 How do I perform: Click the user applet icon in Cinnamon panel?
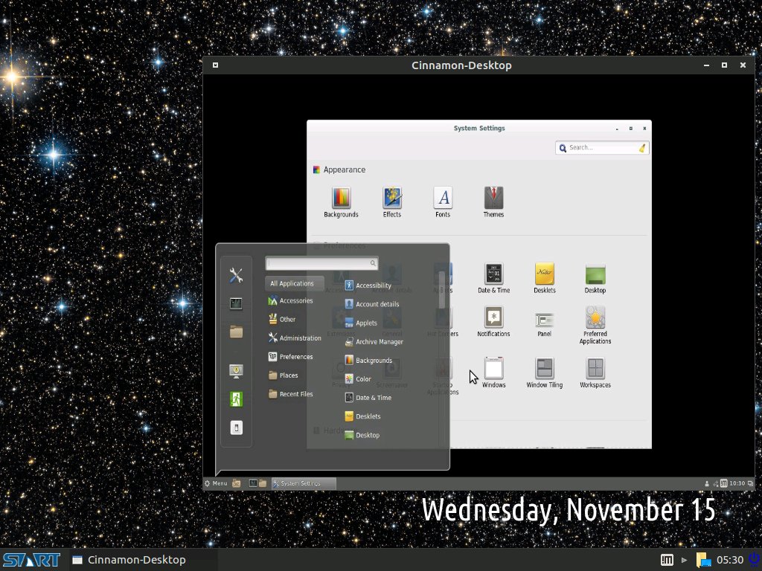[707, 483]
